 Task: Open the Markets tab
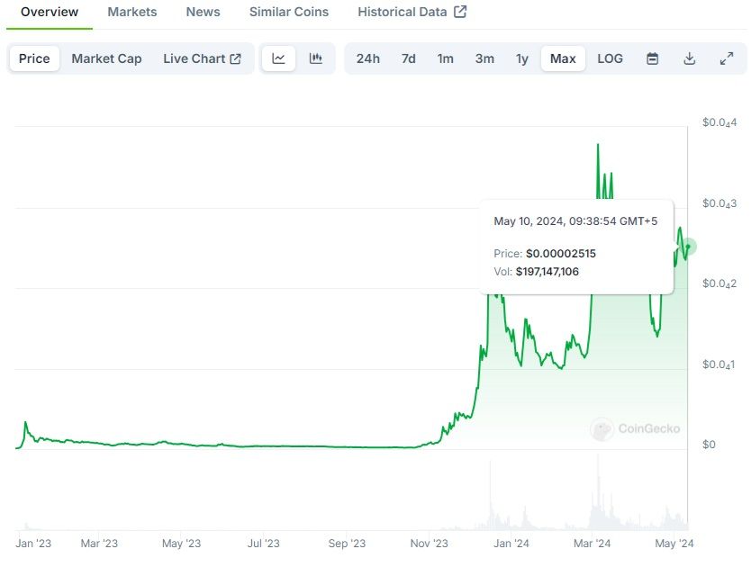131,12
